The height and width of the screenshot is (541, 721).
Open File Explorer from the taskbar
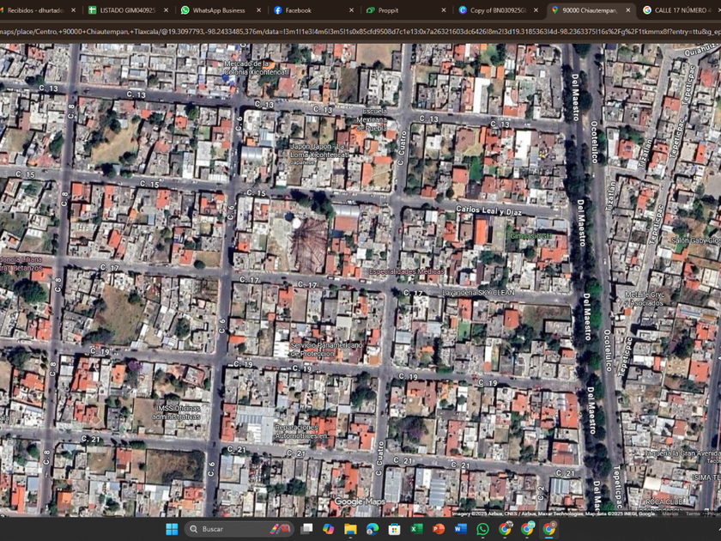point(350,529)
